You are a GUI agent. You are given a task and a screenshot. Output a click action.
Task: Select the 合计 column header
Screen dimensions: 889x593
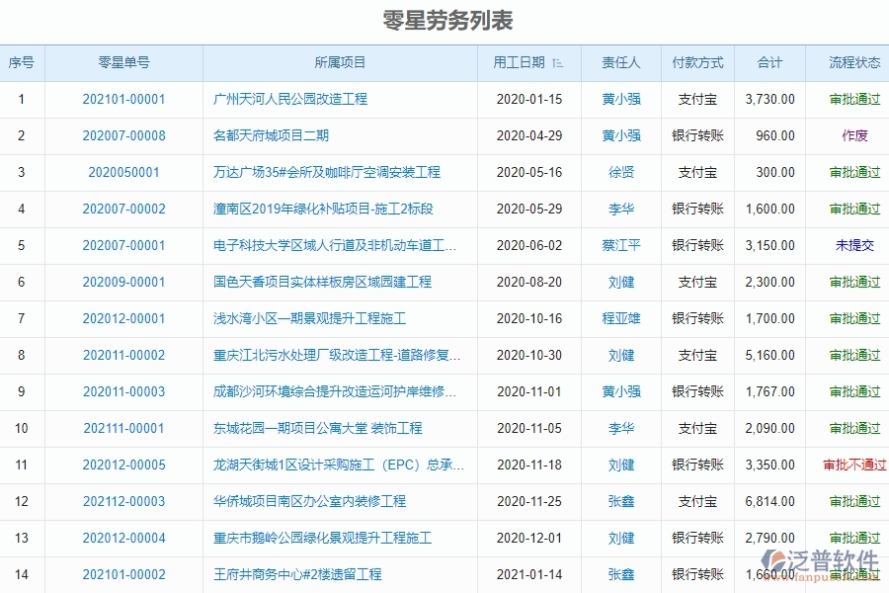point(768,62)
